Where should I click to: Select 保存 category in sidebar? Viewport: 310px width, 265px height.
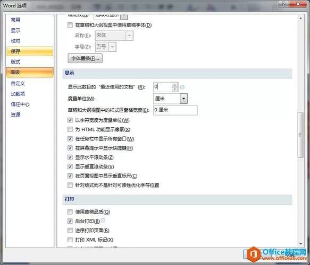click(30, 51)
